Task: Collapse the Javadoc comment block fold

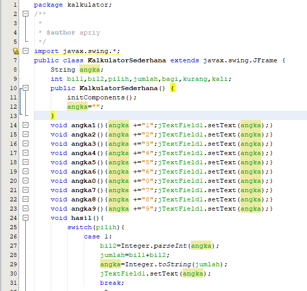Action: tap(25, 14)
